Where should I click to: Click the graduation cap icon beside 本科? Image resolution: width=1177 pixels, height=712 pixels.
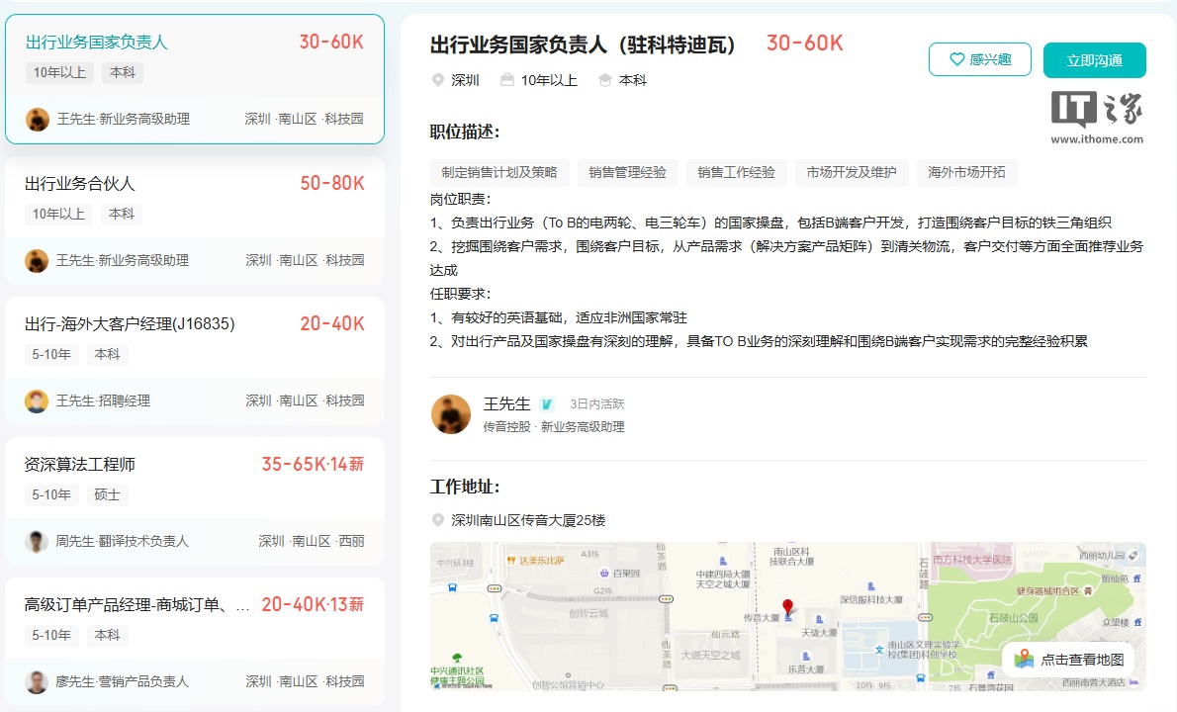click(x=605, y=80)
